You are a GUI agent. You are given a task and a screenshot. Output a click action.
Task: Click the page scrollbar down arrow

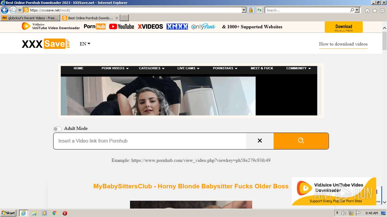tap(385, 202)
